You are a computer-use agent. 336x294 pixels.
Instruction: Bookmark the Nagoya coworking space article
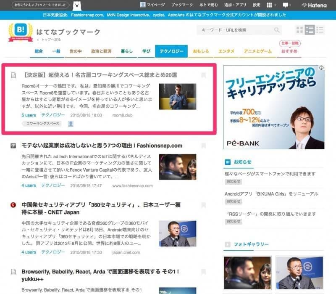pyautogui.click(x=204, y=75)
